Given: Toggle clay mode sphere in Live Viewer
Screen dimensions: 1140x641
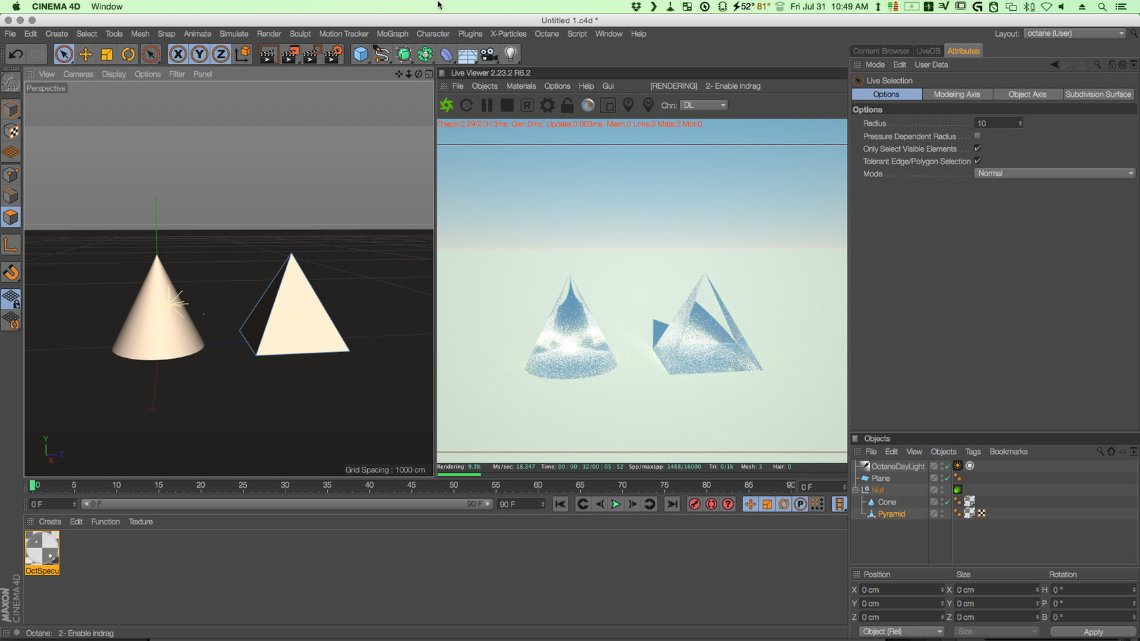Looking at the screenshot, I should (588, 105).
